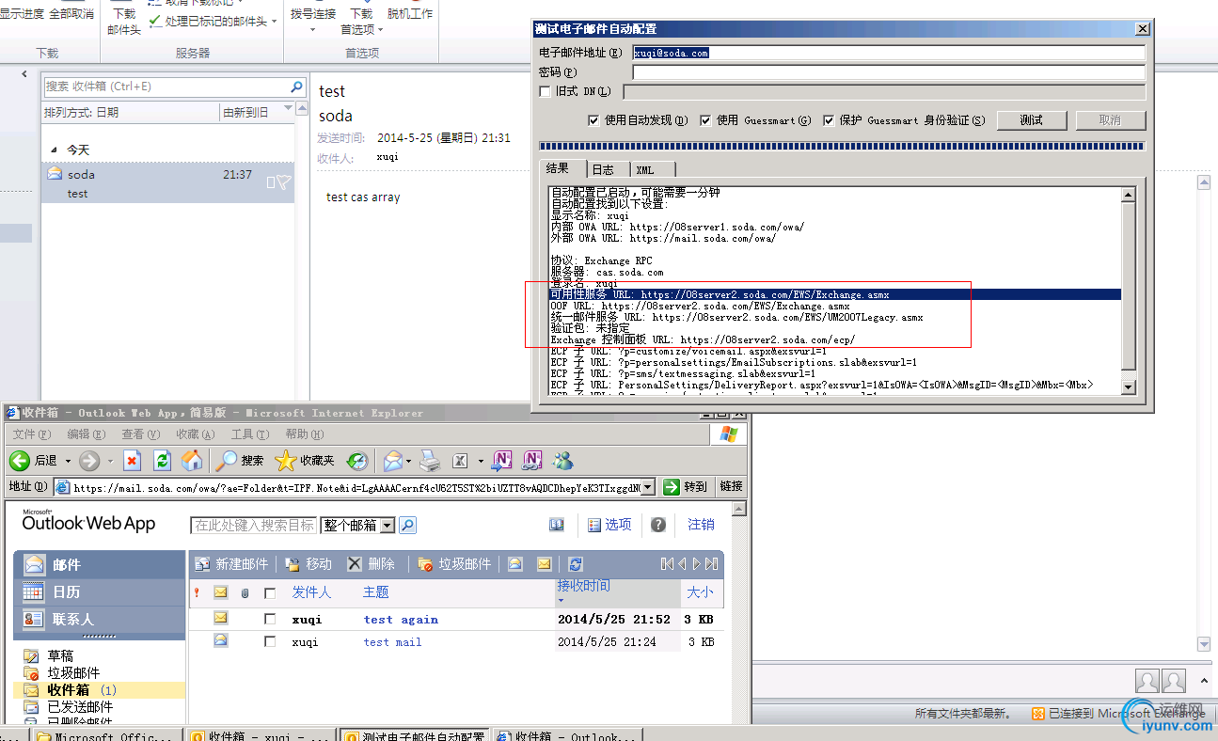Open Back button history dropdown arrow
Viewport: 1218px width, 741px height.
pos(67,461)
